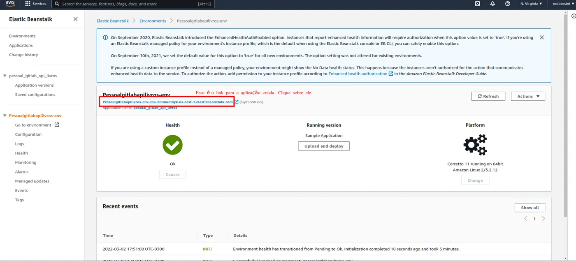Click the Refresh button
576x261 pixels.
coord(488,96)
